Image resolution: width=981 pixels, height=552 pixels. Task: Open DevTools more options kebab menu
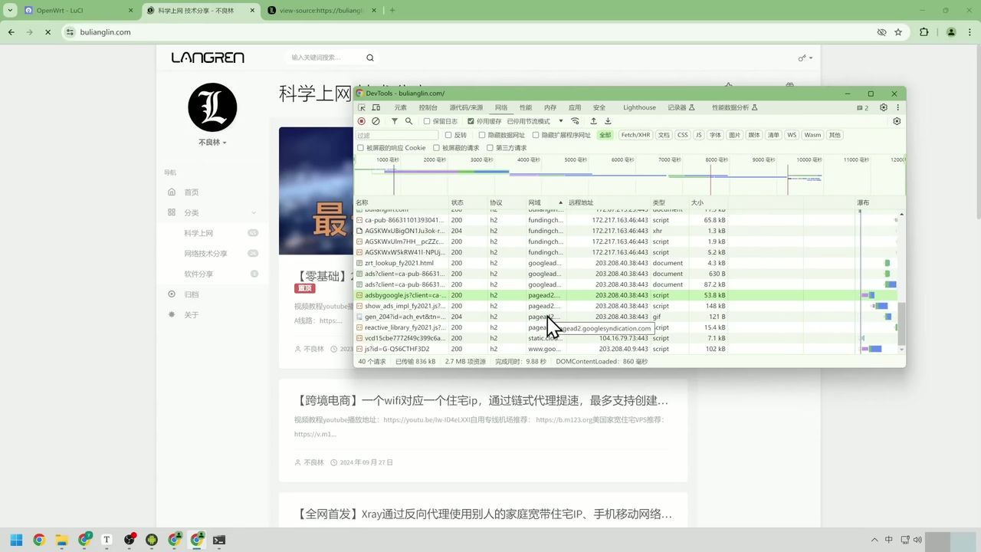[897, 107]
